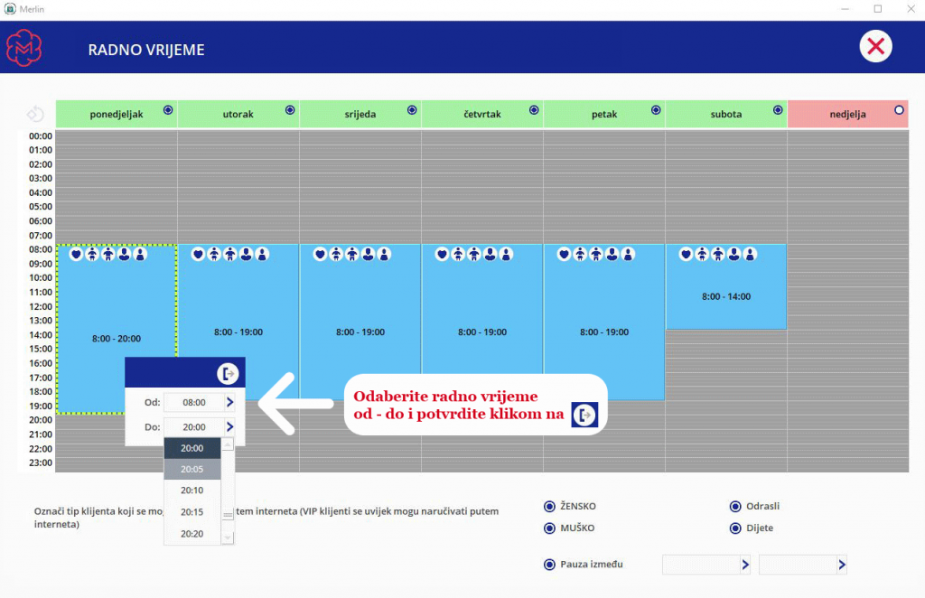Toggle the skirted female figure icon under ponedjeljak
Viewport: 925px width, 598px height.
tap(92, 254)
